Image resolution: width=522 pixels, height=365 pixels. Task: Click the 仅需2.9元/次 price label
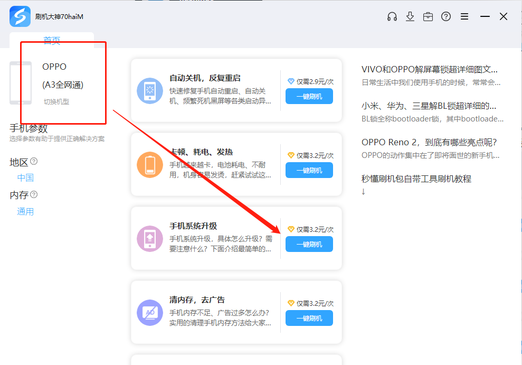[315, 81]
